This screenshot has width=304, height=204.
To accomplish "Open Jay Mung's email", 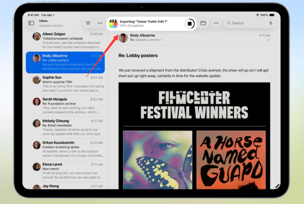I will click(x=66, y=186).
